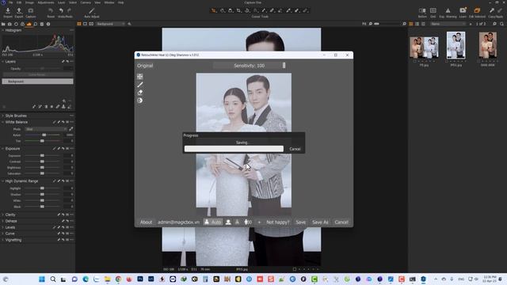Click the Reset icon in Capture One toolbar
The image size is (507, 285).
51,10
